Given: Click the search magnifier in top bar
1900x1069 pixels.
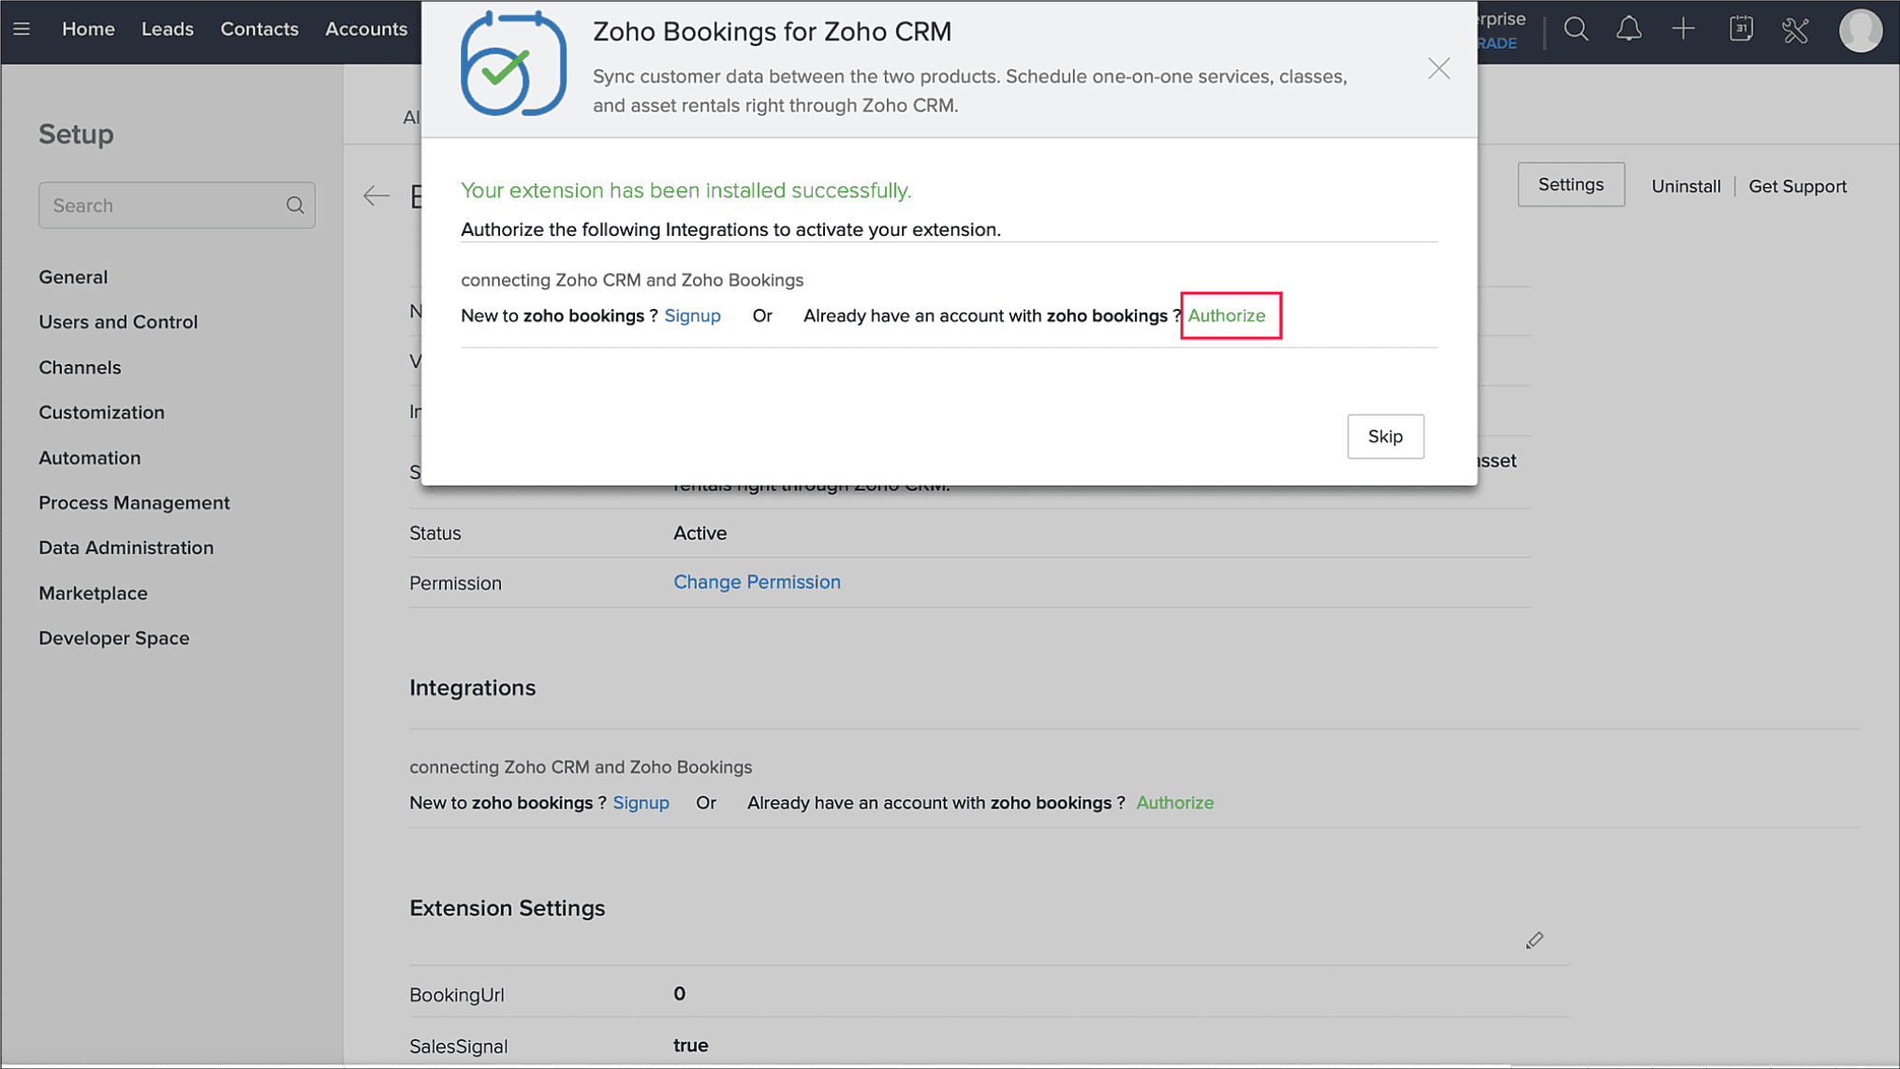Looking at the screenshot, I should pos(1576,29).
